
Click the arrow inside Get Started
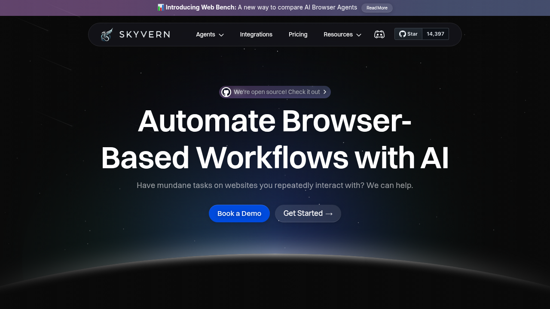pos(329,213)
